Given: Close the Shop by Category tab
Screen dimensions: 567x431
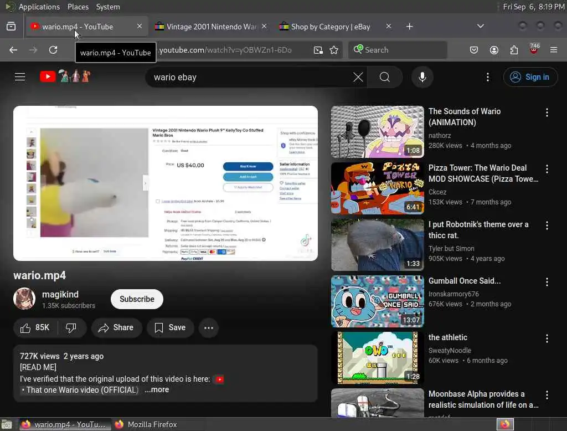Looking at the screenshot, I should pyautogui.click(x=388, y=26).
